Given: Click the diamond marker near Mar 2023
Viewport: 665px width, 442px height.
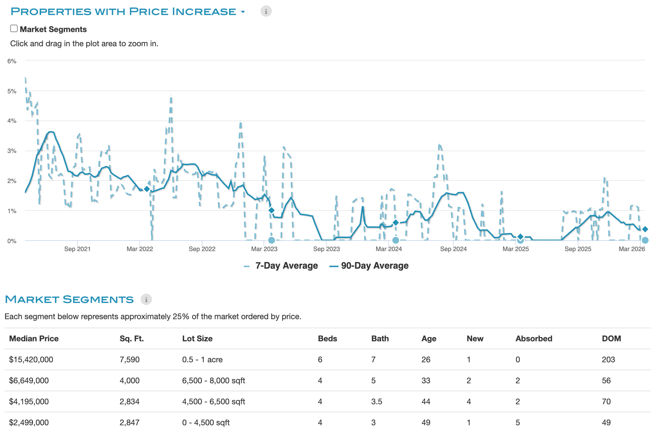Looking at the screenshot, I should click(272, 210).
